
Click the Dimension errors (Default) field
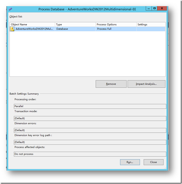coord(90,130)
